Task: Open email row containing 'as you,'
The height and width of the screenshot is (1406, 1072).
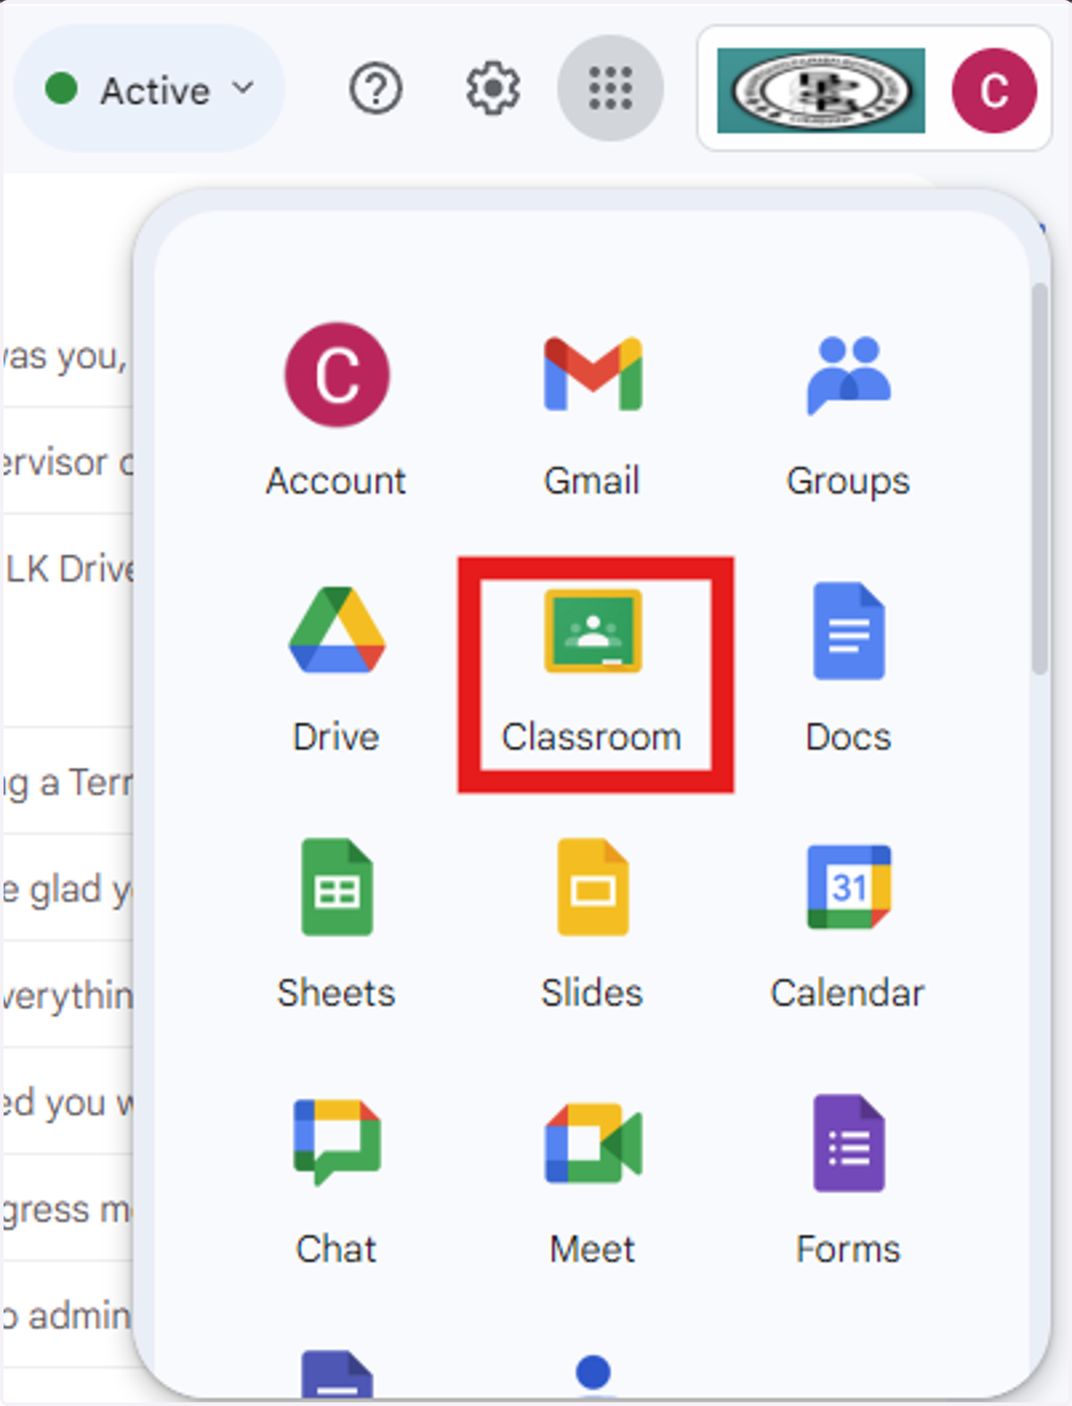Action: (68, 355)
